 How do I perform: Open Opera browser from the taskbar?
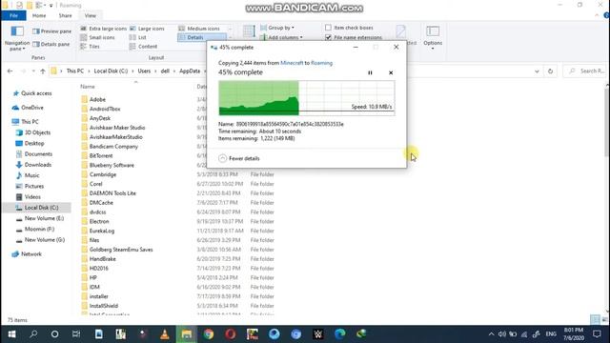pos(231,334)
